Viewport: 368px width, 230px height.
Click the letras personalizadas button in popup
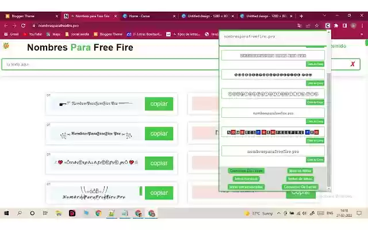coord(246,187)
